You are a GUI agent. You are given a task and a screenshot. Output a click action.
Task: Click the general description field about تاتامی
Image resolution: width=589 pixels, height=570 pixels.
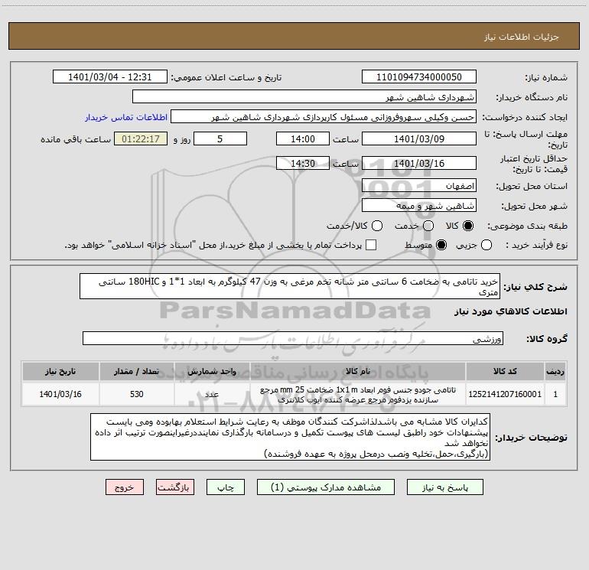290,287
